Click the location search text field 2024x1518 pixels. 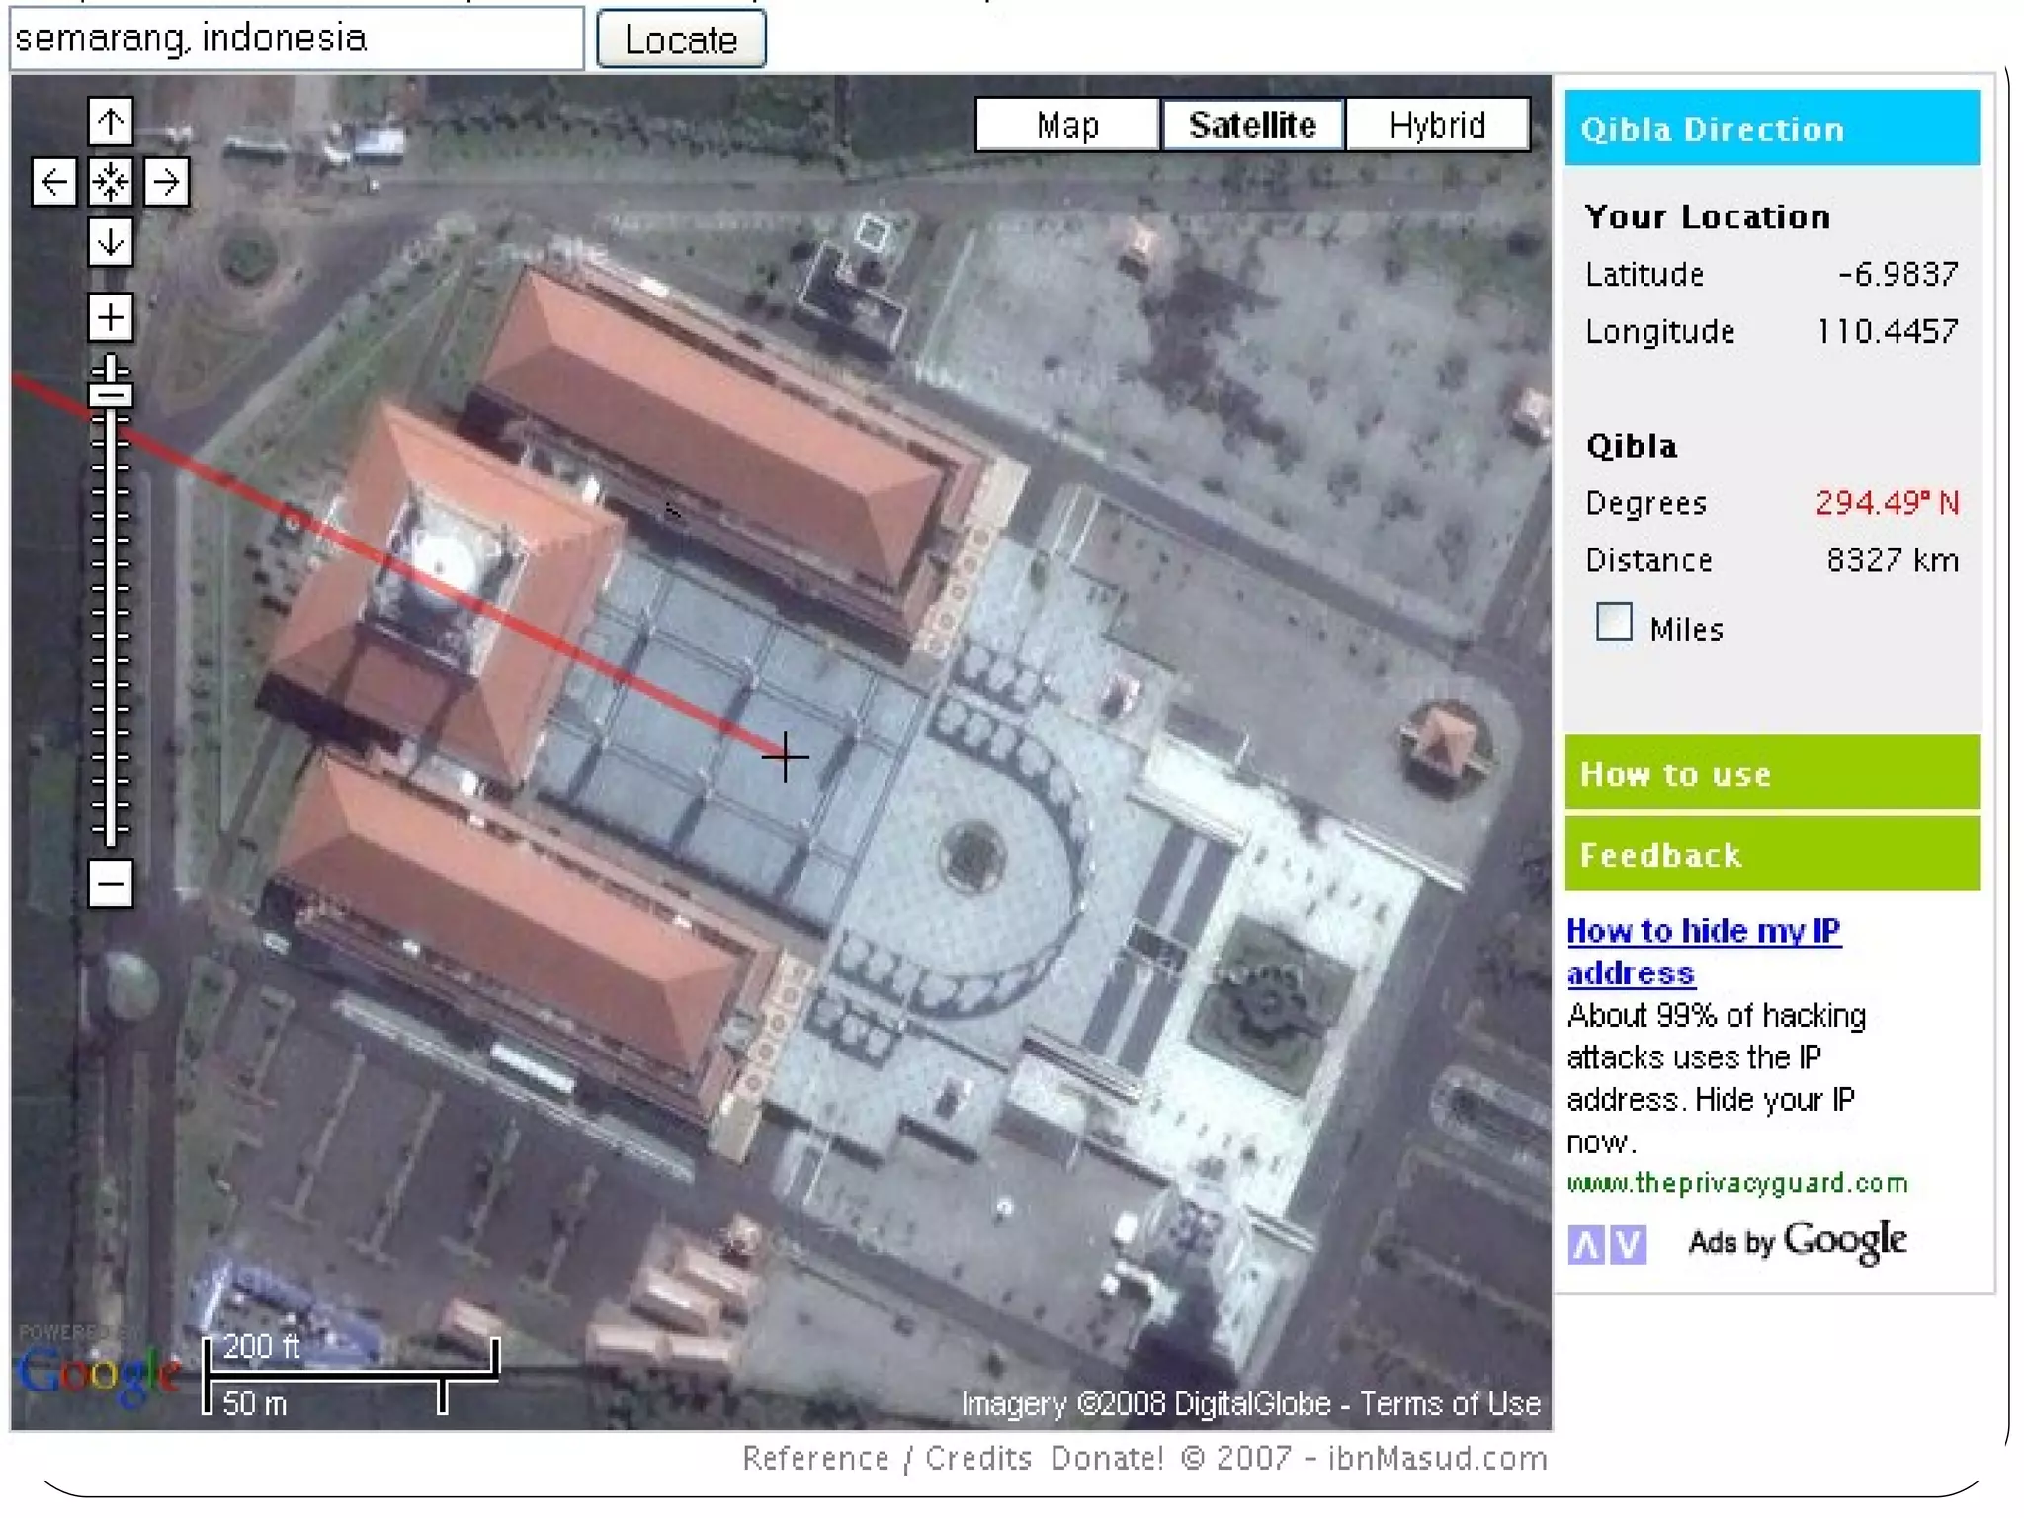pyautogui.click(x=296, y=40)
